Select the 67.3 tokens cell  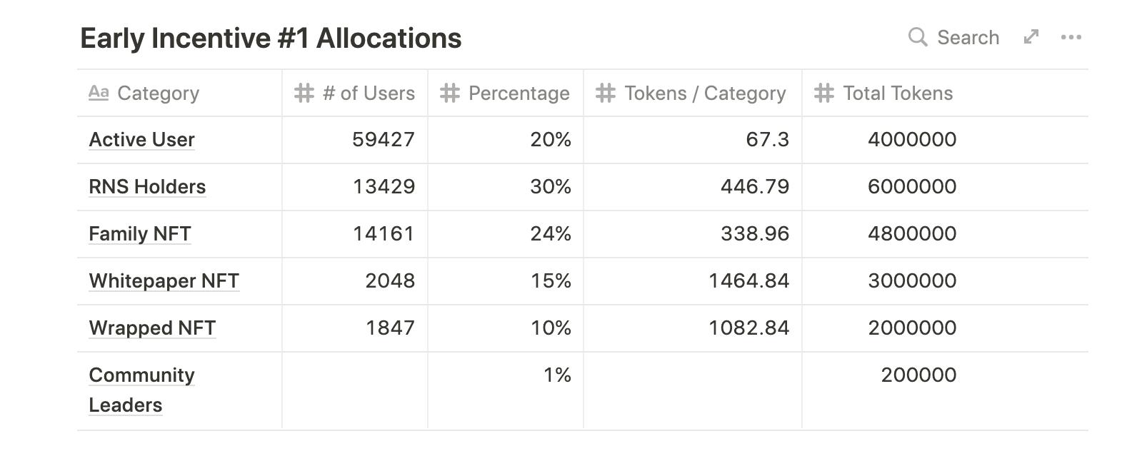point(693,140)
